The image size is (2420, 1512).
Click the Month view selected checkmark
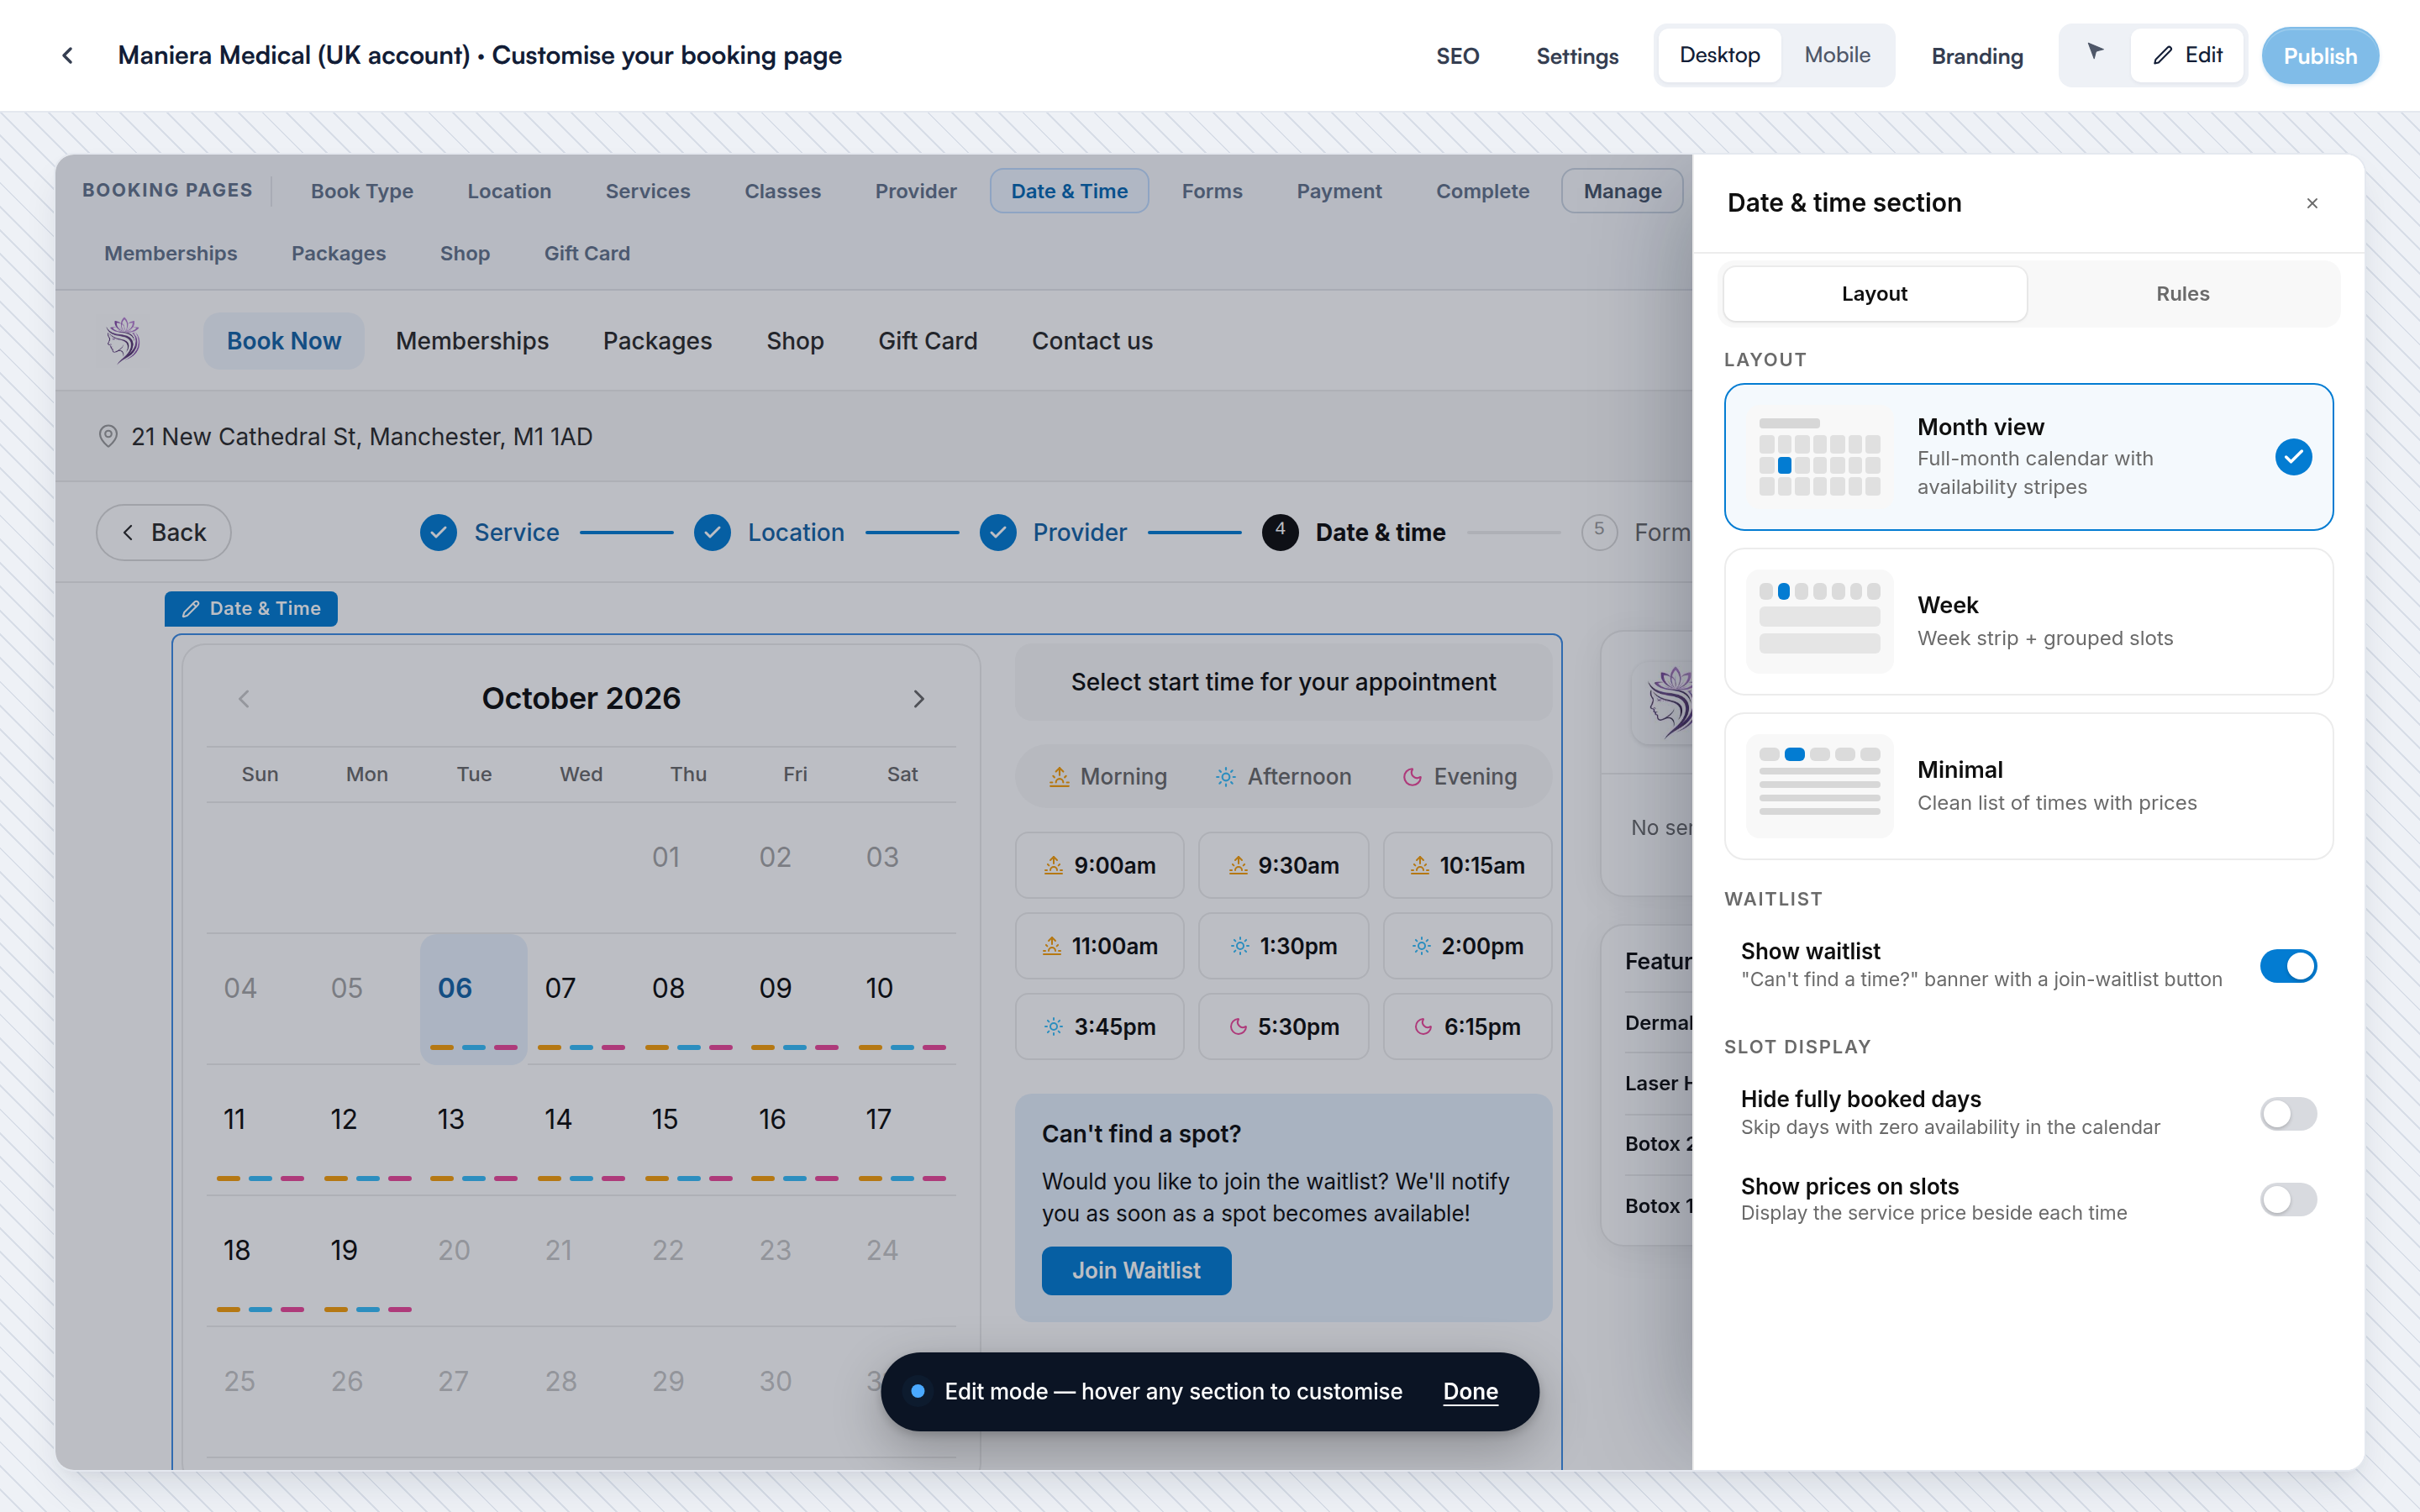click(x=2293, y=457)
